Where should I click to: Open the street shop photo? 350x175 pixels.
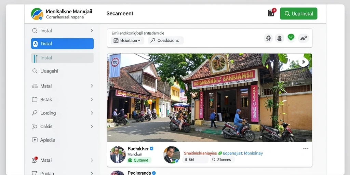coord(210,97)
